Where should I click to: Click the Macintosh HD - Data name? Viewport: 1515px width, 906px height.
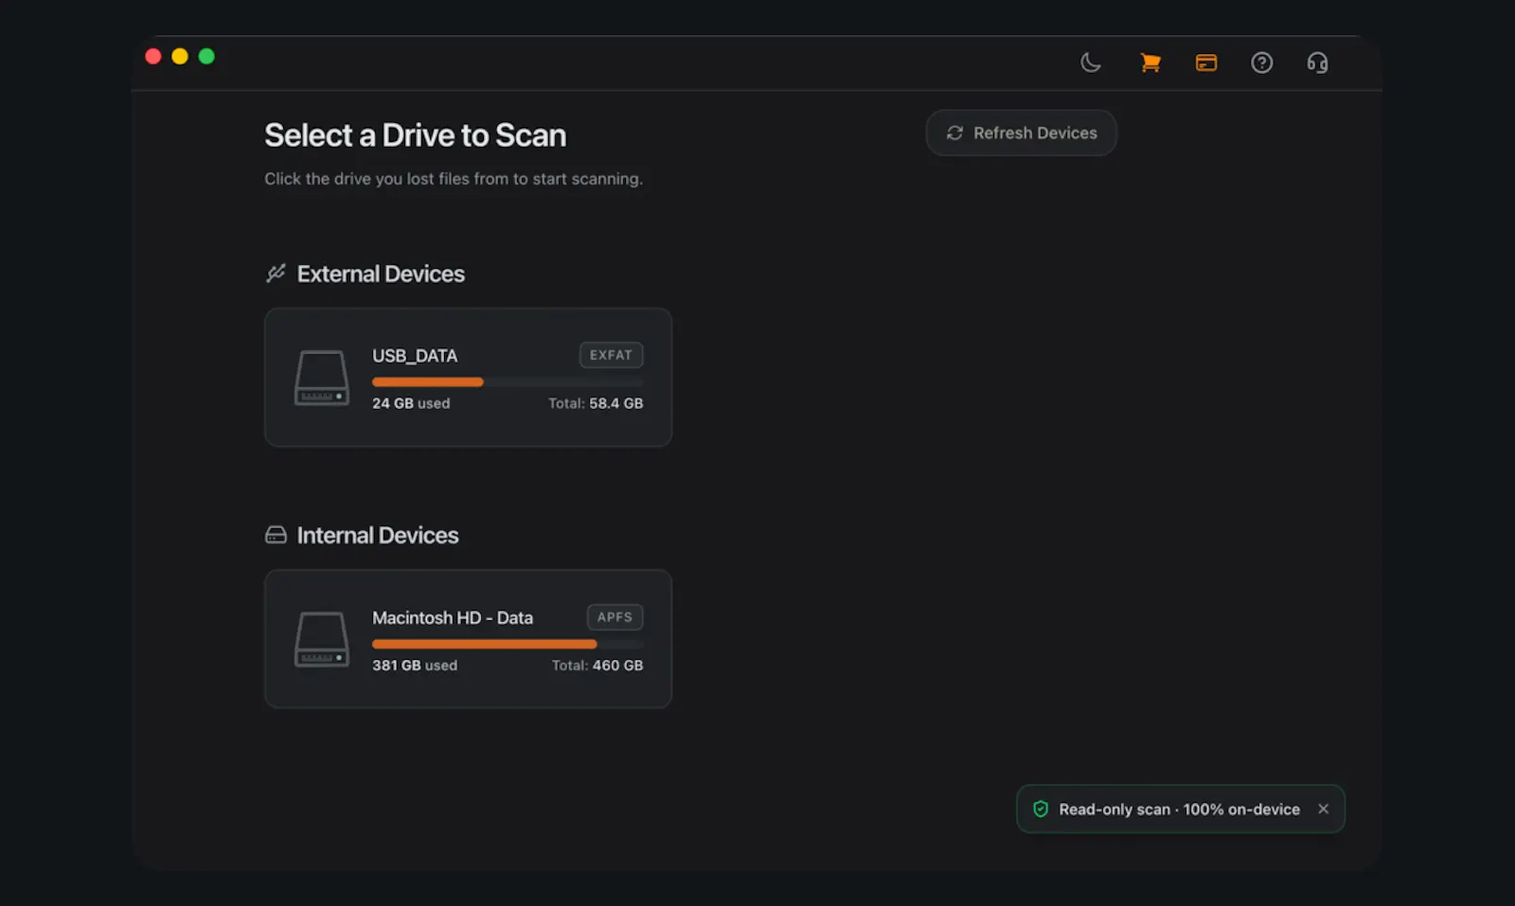click(x=453, y=617)
